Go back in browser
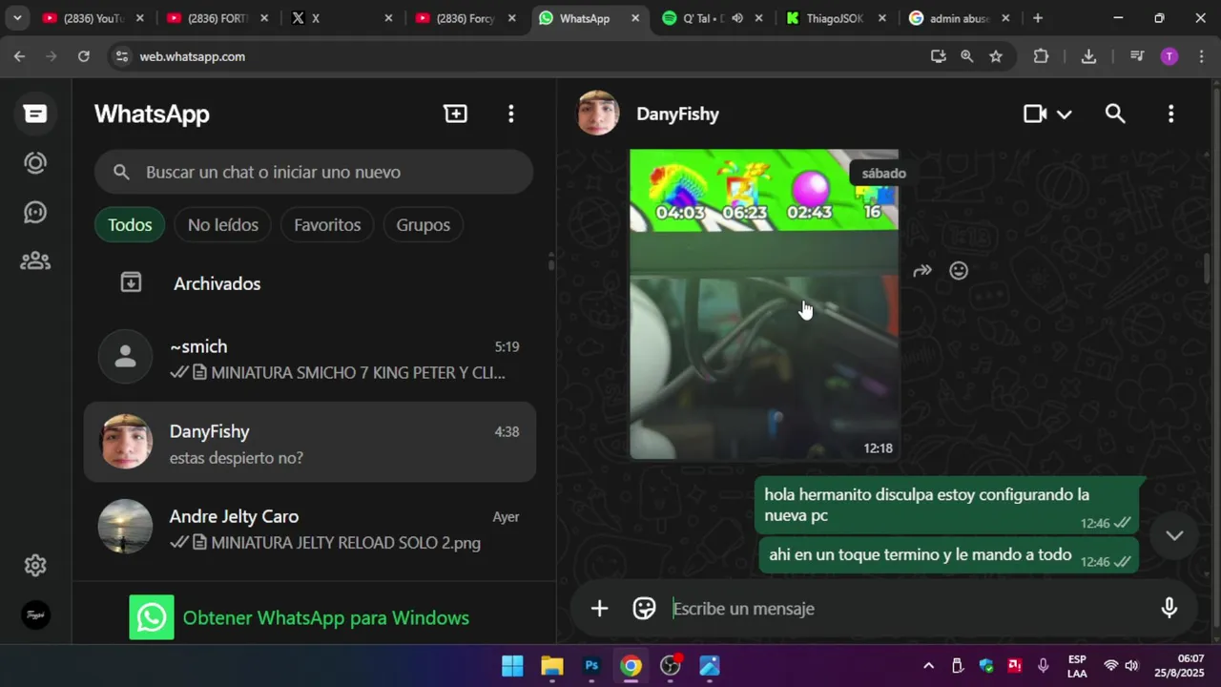Image resolution: width=1221 pixels, height=687 pixels. pos(20,56)
